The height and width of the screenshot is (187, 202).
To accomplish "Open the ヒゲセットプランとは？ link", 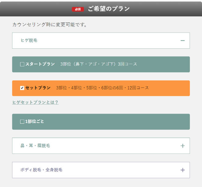I will [x=35, y=102].
